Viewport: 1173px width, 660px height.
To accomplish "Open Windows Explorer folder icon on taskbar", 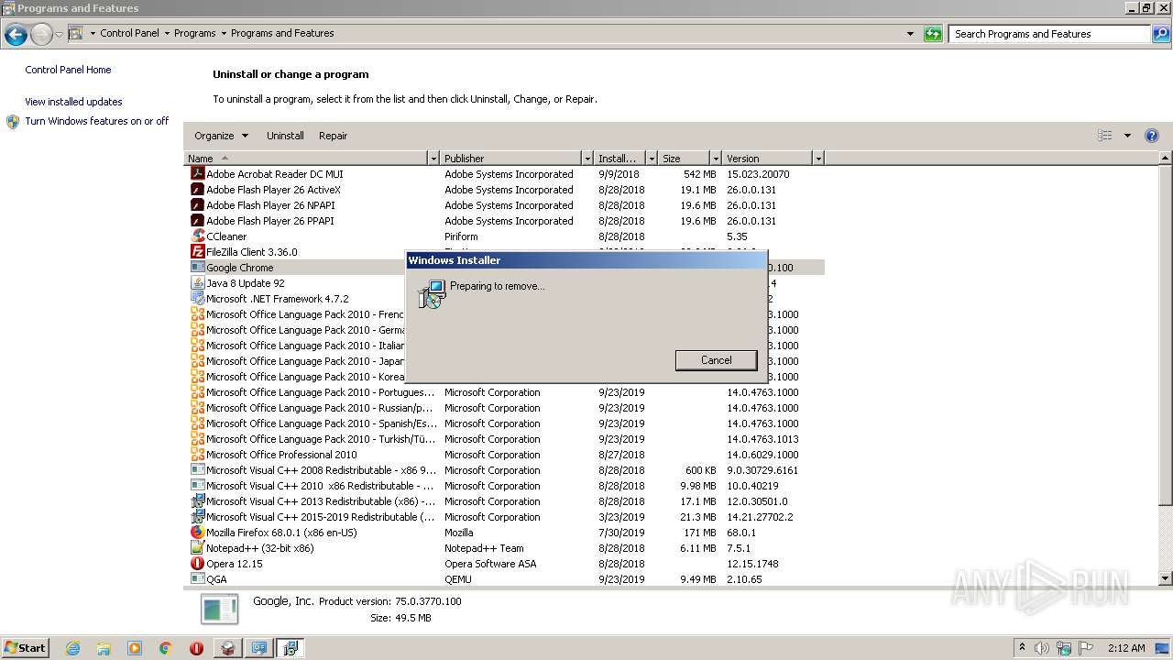I will click(x=104, y=648).
